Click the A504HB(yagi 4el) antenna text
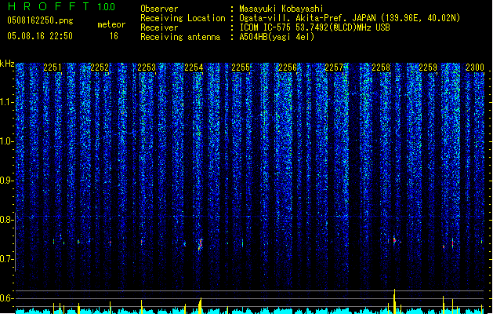This screenshot has width=493, height=314. pos(277,37)
